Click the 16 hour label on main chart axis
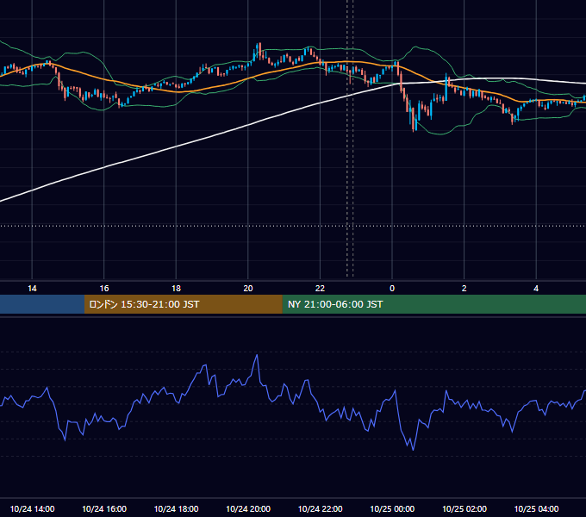This screenshot has width=586, height=517. click(x=104, y=289)
